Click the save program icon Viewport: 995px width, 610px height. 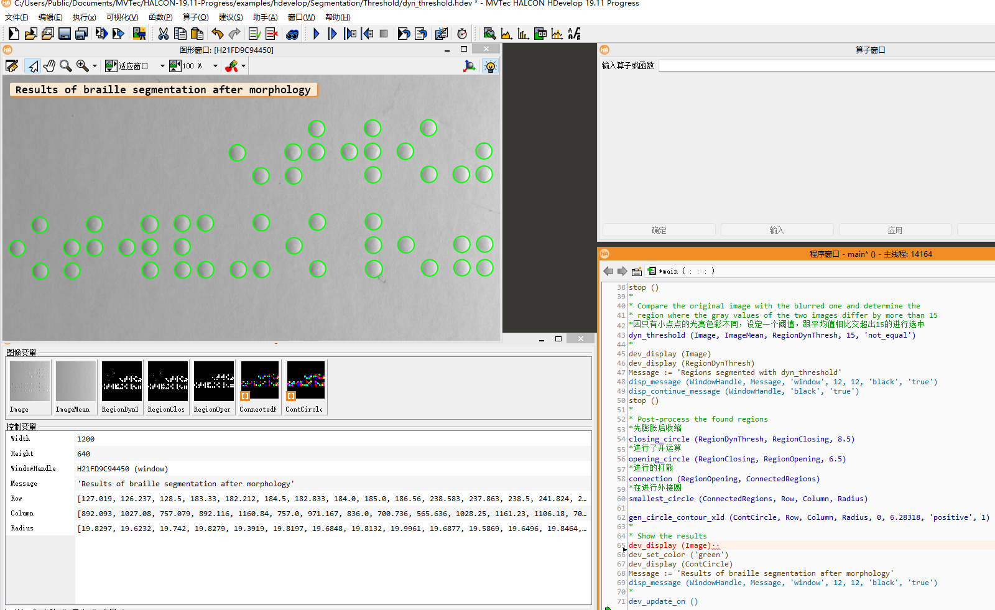click(64, 34)
